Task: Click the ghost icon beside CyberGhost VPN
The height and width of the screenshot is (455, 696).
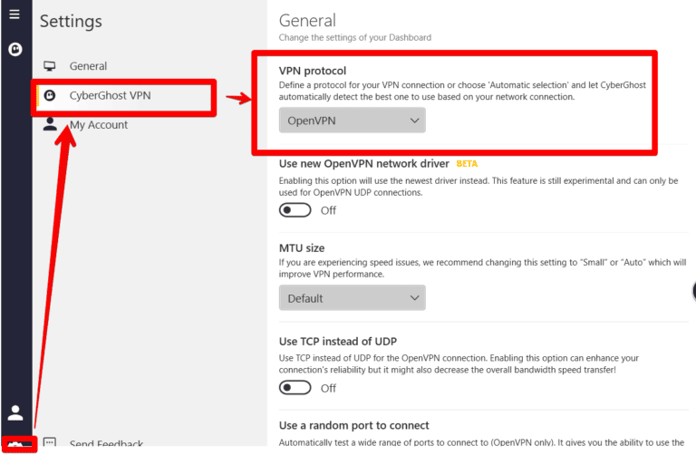Action: [51, 95]
